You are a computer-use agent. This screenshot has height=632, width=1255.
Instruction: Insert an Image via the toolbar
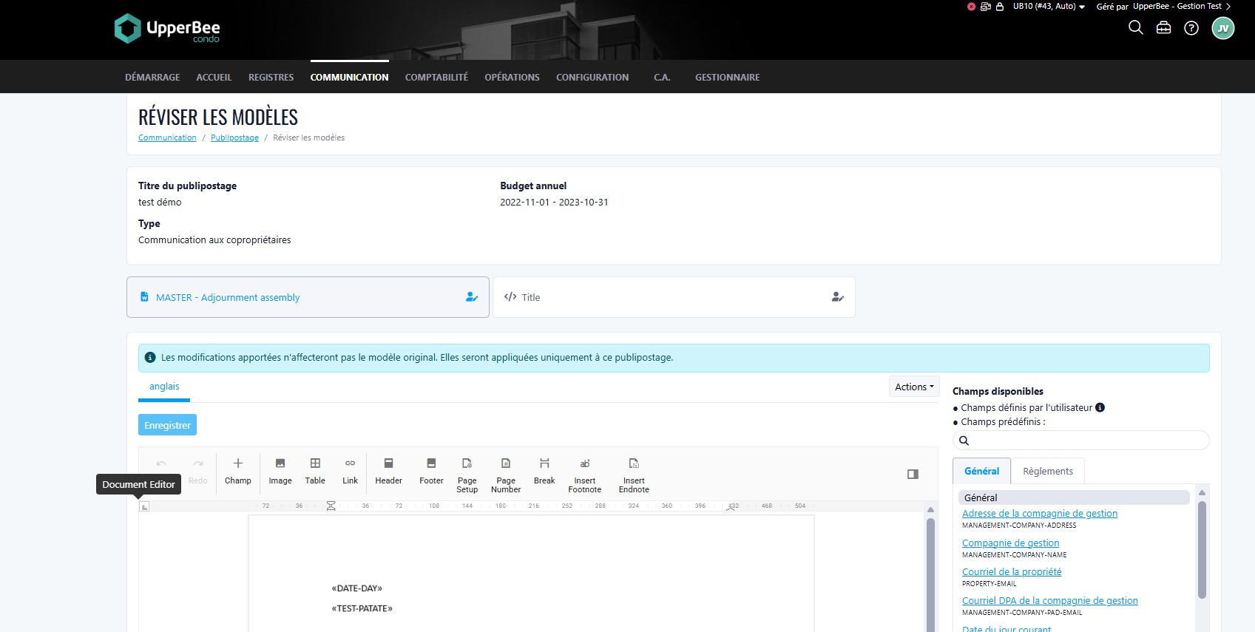[280, 471]
